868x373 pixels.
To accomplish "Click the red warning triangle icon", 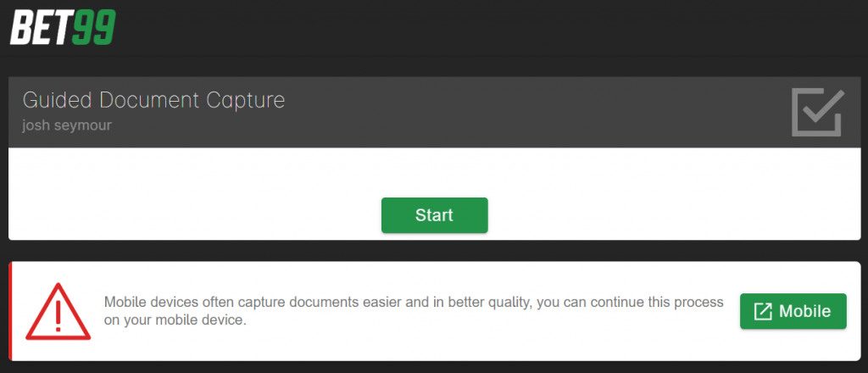I will [58, 311].
